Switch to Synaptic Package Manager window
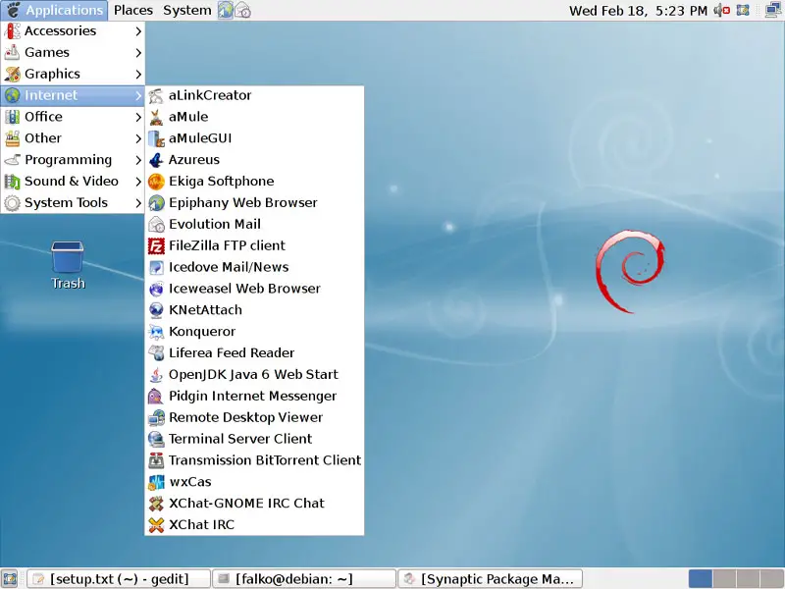 tap(490, 579)
